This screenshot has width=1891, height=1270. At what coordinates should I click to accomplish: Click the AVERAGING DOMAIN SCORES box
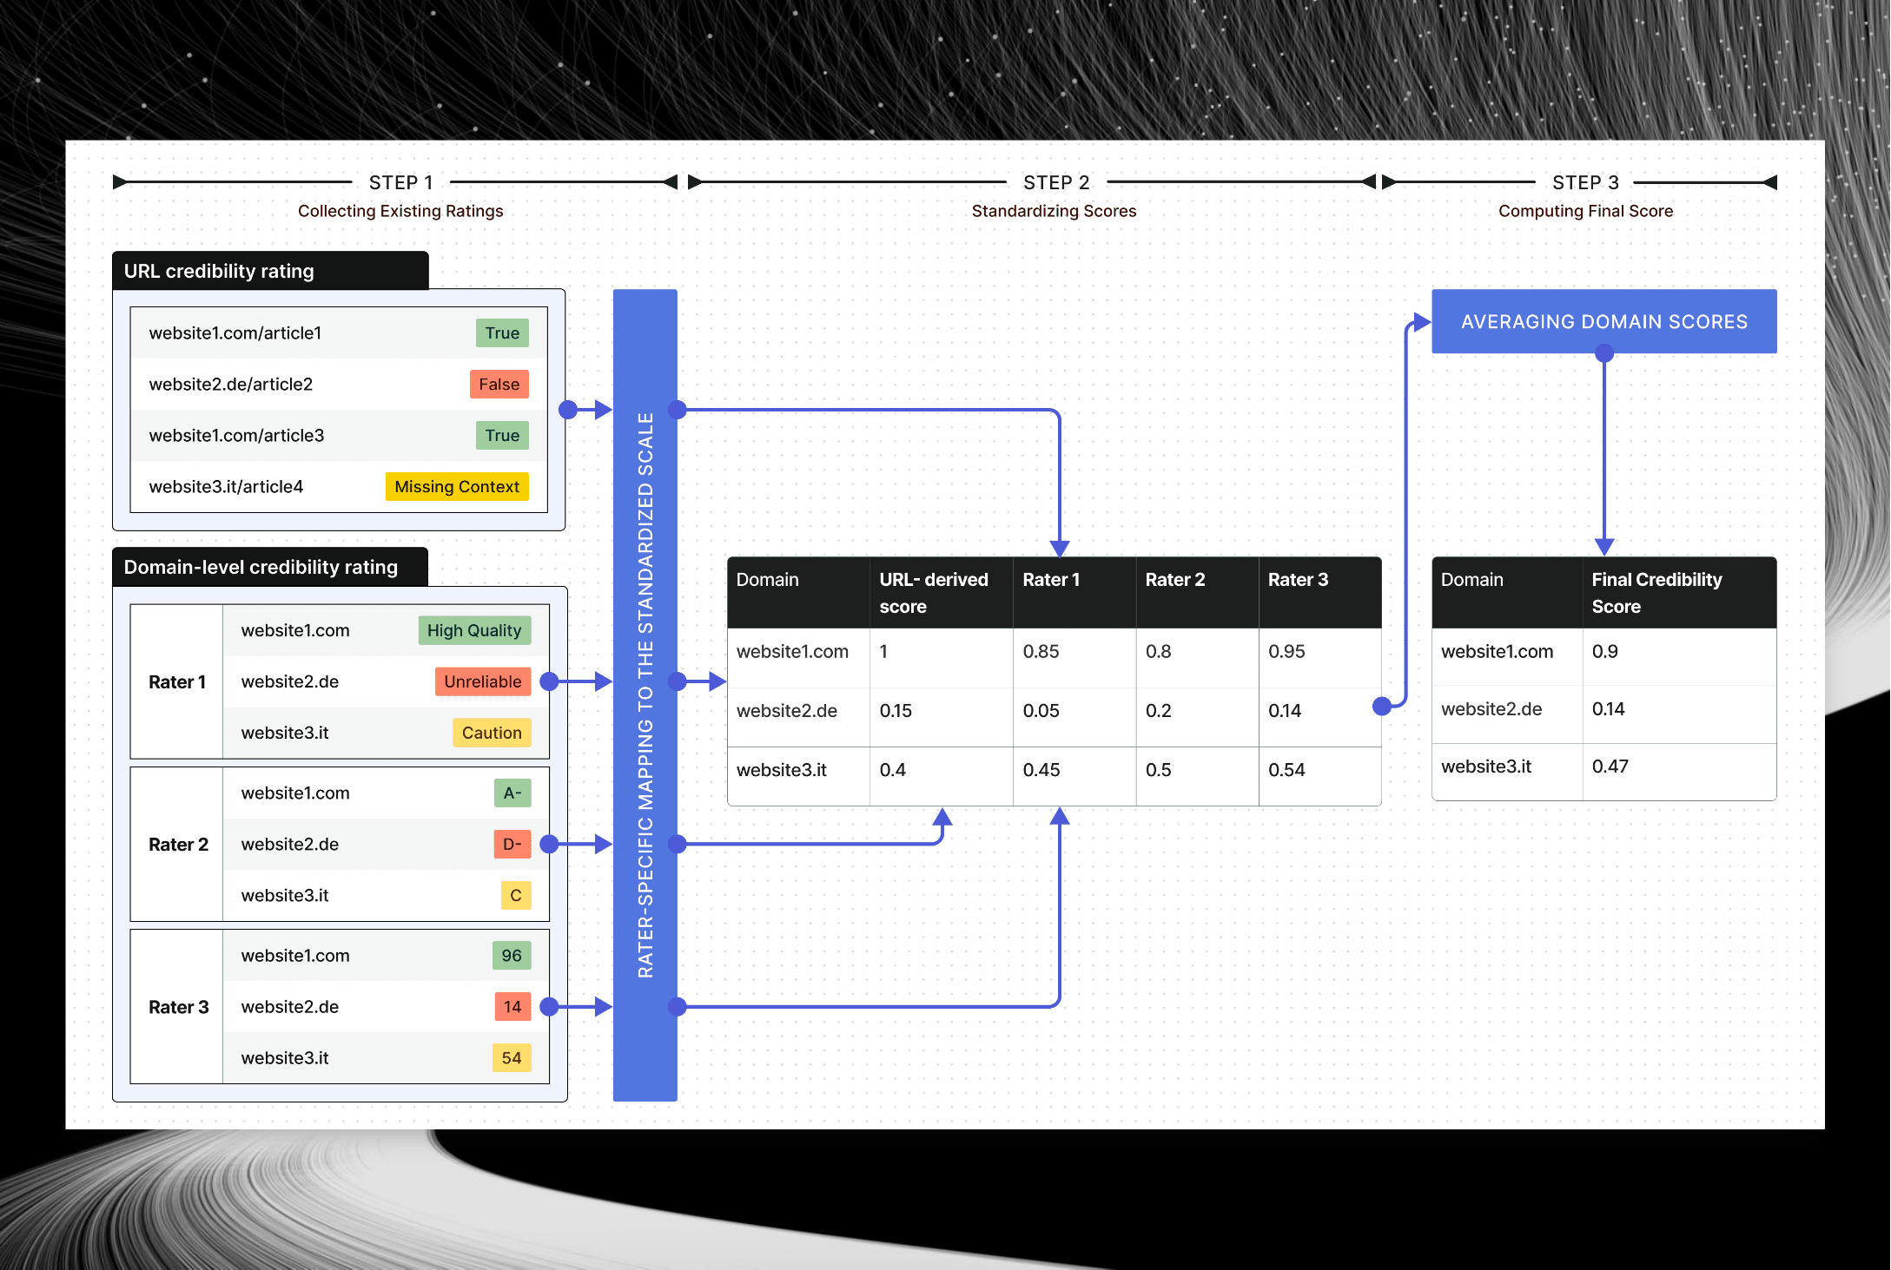[x=1603, y=321]
